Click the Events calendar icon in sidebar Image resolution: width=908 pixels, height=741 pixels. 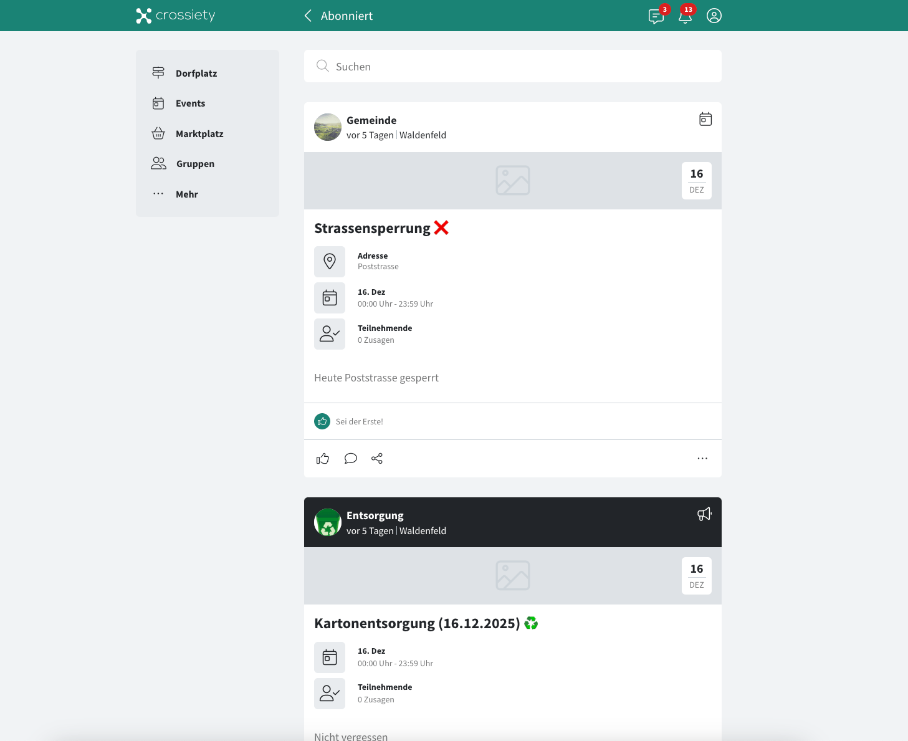(158, 103)
